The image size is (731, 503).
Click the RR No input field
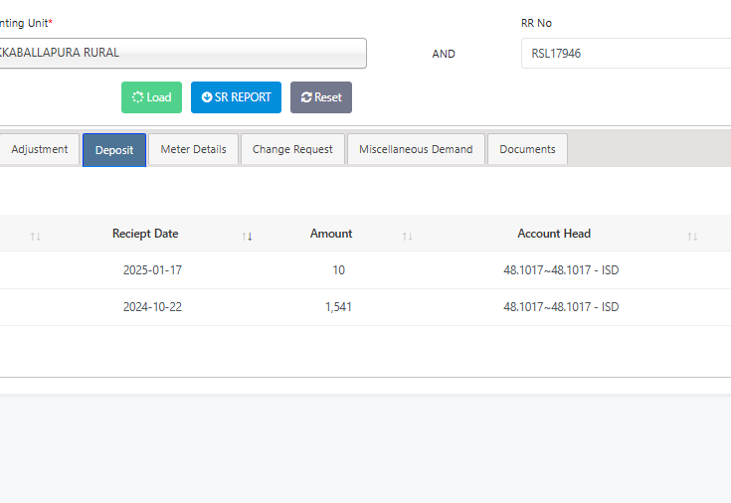point(625,54)
